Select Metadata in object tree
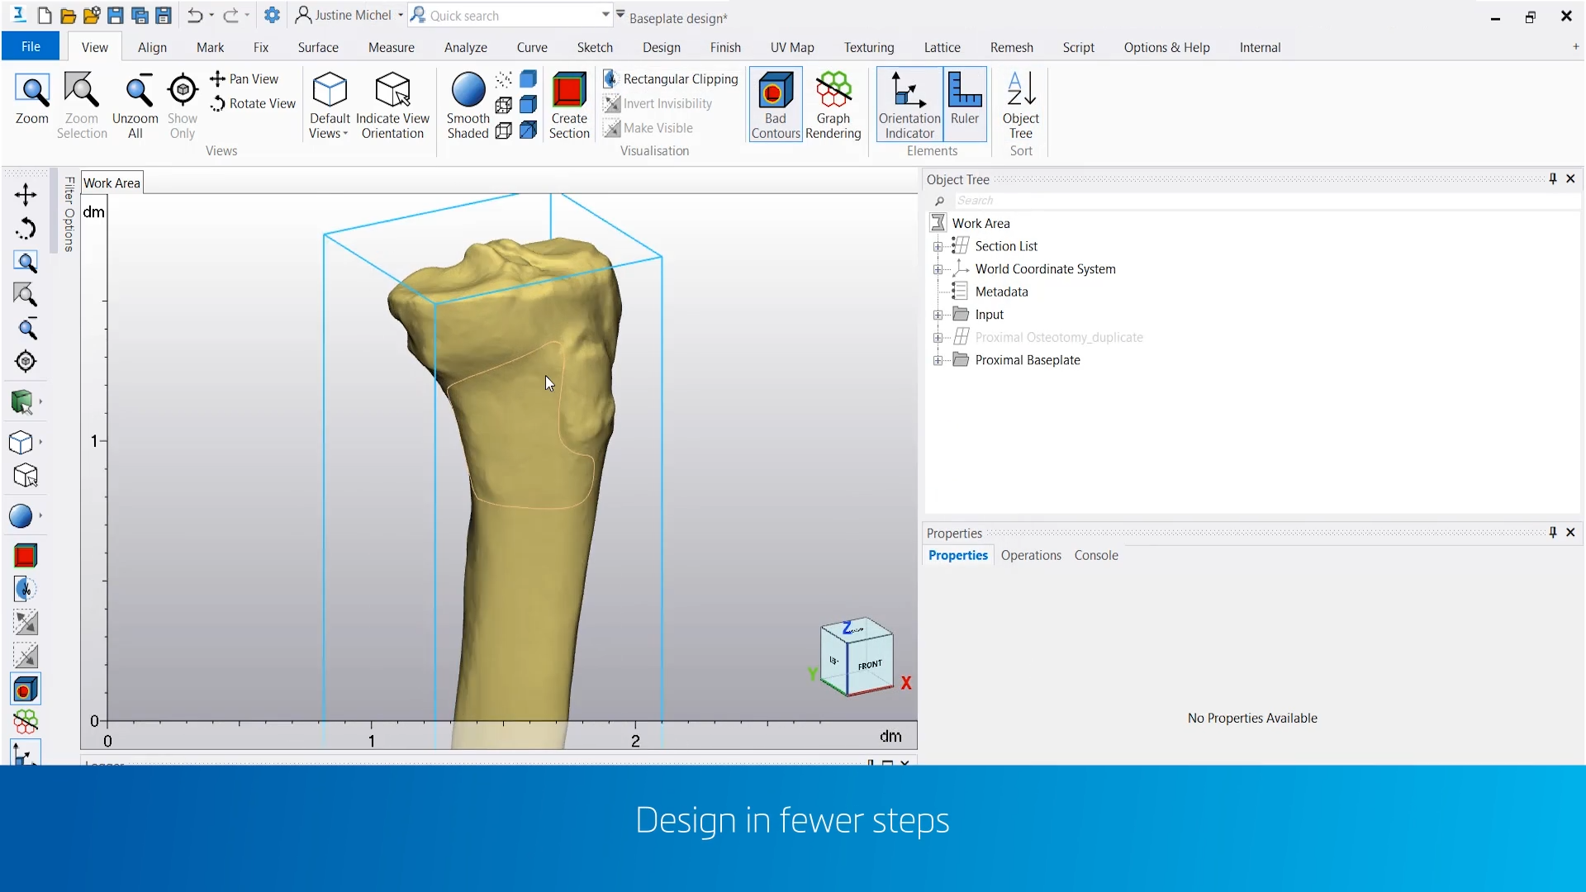Viewport: 1586px width, 892px height. click(x=1001, y=292)
